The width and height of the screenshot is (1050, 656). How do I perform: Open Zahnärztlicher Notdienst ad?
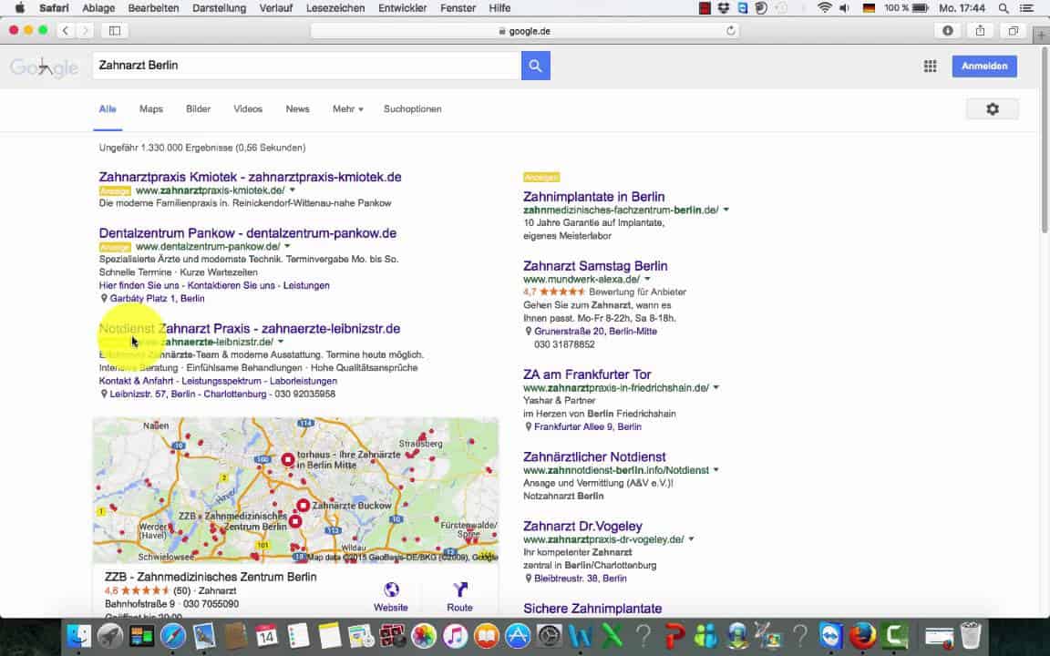tap(594, 456)
